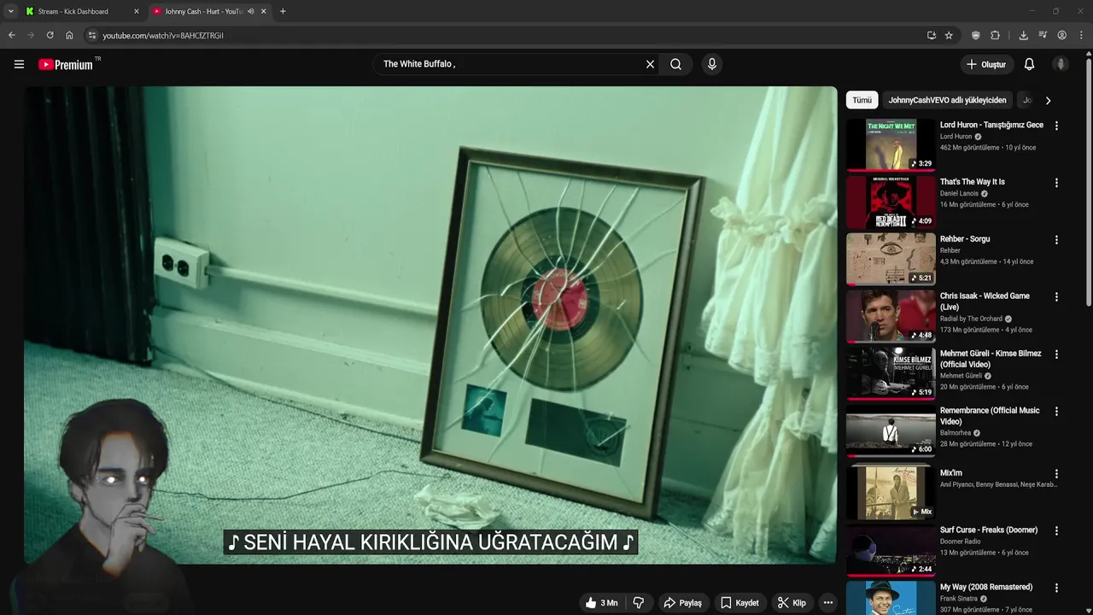Open the YouTube guide hamburger menu
The image size is (1093, 615).
click(x=19, y=64)
